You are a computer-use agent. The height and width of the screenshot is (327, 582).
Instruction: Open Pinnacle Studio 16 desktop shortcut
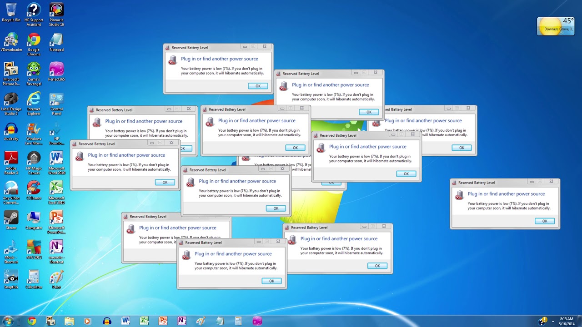pos(56,14)
